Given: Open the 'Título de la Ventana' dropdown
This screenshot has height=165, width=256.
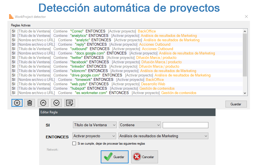Looking at the screenshot, I should pos(95,125).
